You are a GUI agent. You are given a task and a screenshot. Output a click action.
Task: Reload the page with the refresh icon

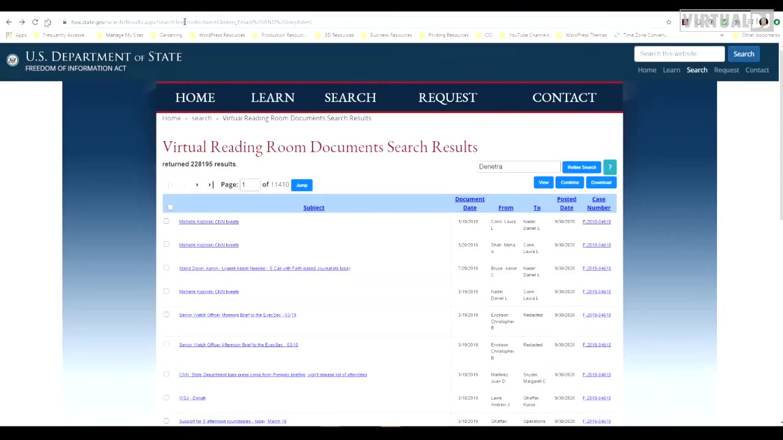(x=35, y=22)
